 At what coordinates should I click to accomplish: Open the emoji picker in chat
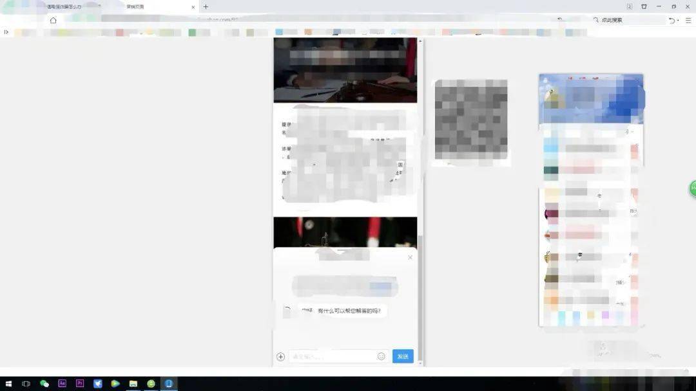pyautogui.click(x=381, y=356)
